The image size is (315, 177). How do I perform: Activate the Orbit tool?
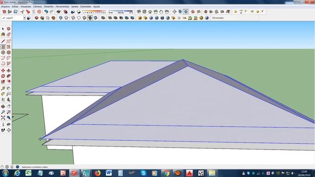tap(3, 107)
